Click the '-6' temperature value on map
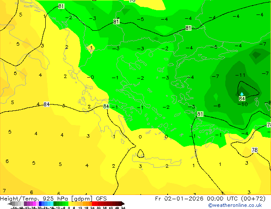 (x=217, y=105)
